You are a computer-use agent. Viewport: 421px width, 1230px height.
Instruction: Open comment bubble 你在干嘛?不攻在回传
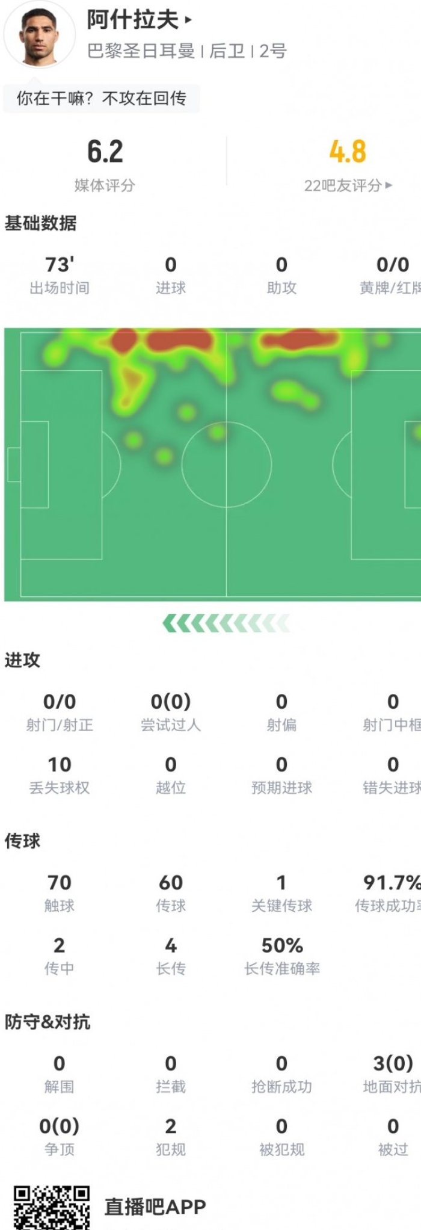click(x=101, y=98)
